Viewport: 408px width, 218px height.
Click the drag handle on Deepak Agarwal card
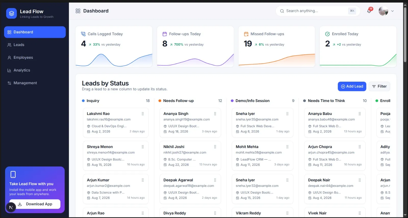pos(215,180)
